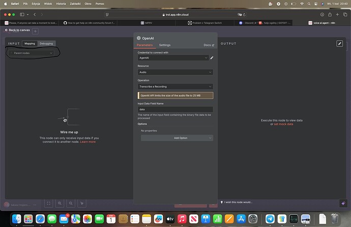Open the AI assistant sparkle button
Screen dimensions: 351x227
point(343,203)
